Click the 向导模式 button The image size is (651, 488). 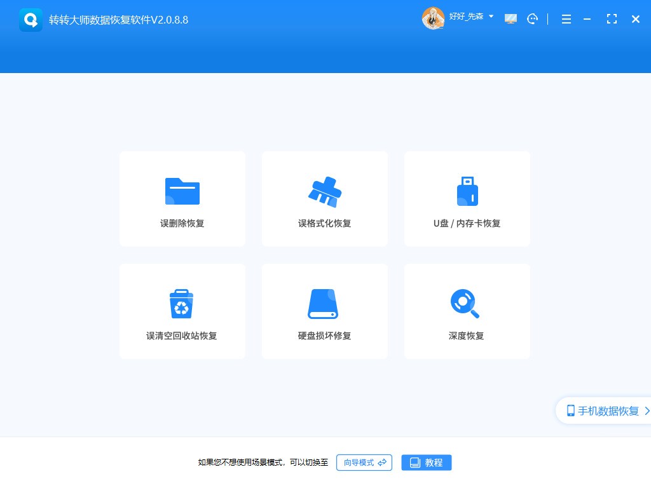(x=364, y=463)
